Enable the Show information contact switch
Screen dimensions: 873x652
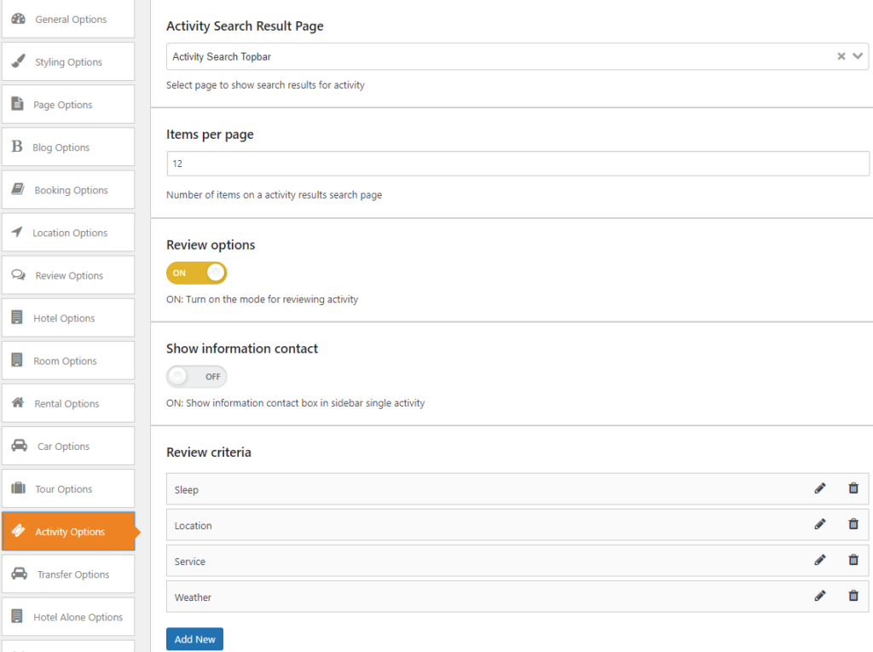click(197, 377)
